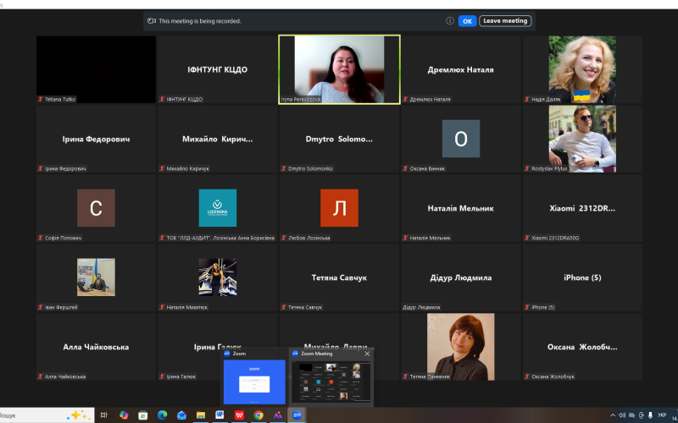Image resolution: width=678 pixels, height=423 pixels.
Task: Select Тетяна Паневник's portrait photo tile
Action: [461, 347]
